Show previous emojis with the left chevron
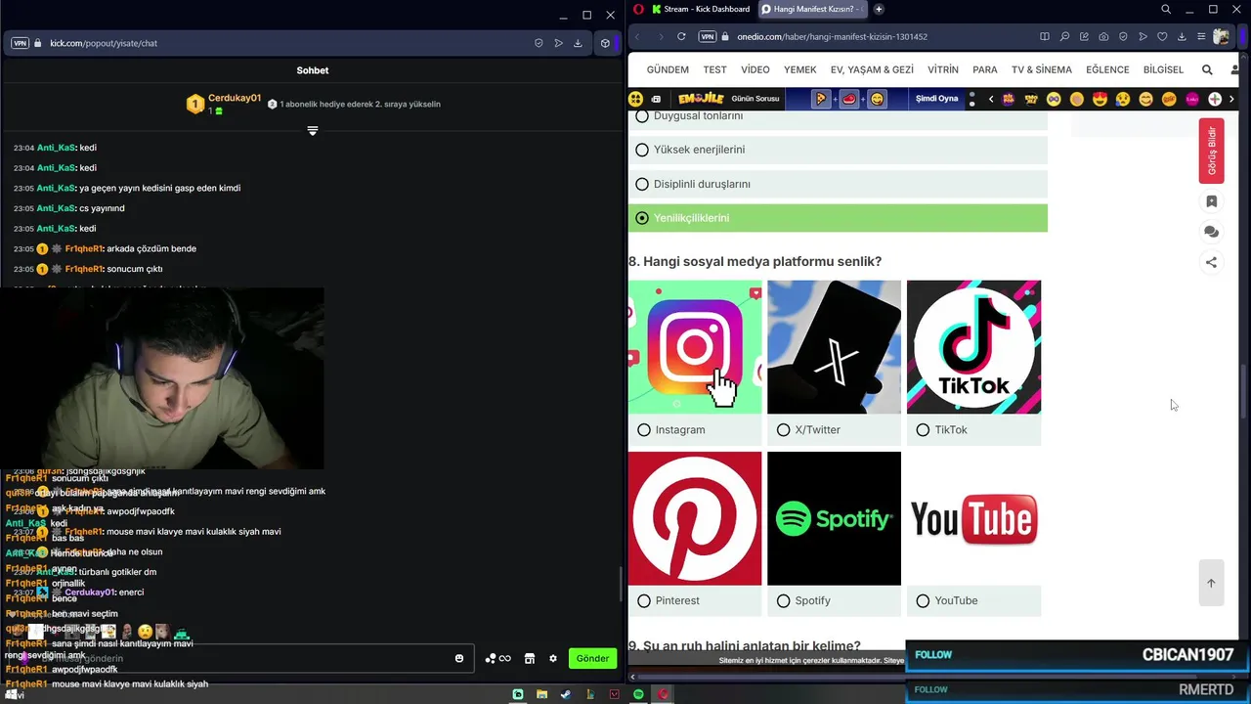Viewport: 1251px width, 704px height. tap(991, 99)
